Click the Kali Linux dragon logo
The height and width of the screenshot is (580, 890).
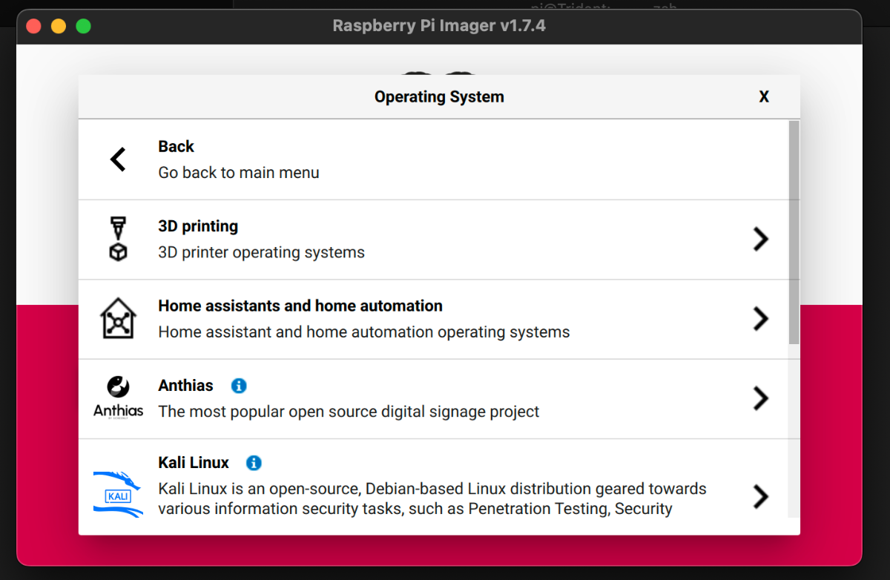118,494
